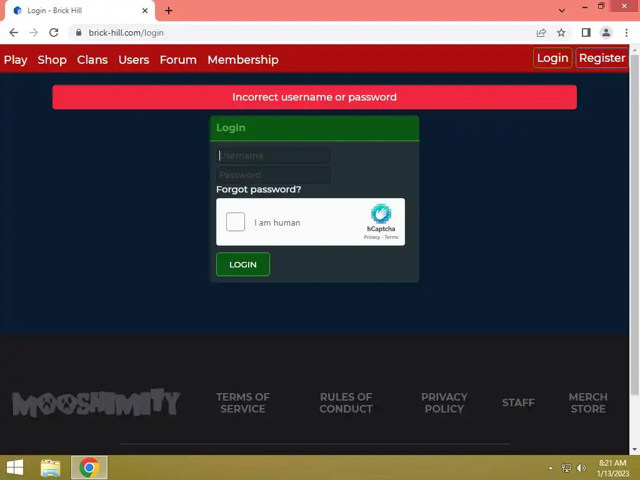Open the Chrome profile avatar menu

coord(606,32)
